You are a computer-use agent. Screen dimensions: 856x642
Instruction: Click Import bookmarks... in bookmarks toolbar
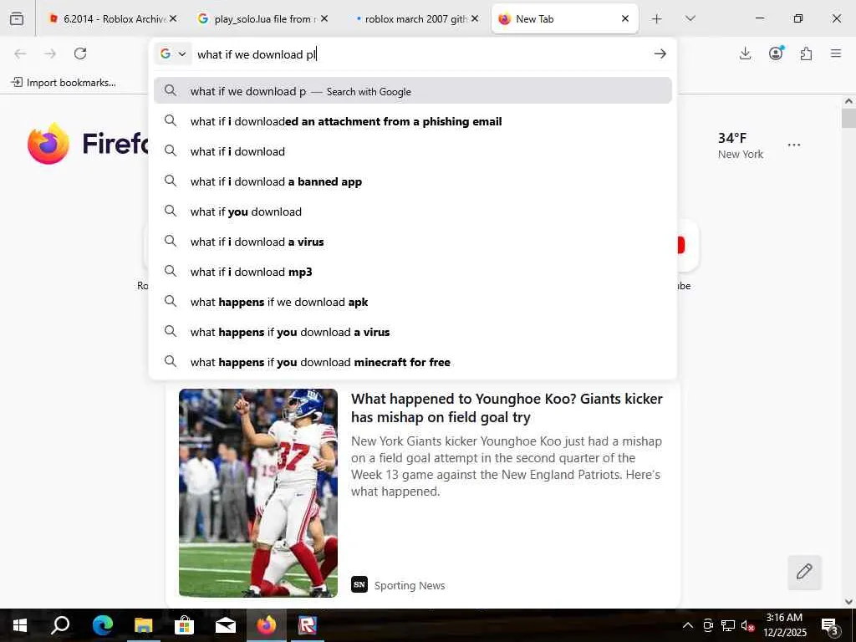tap(64, 83)
